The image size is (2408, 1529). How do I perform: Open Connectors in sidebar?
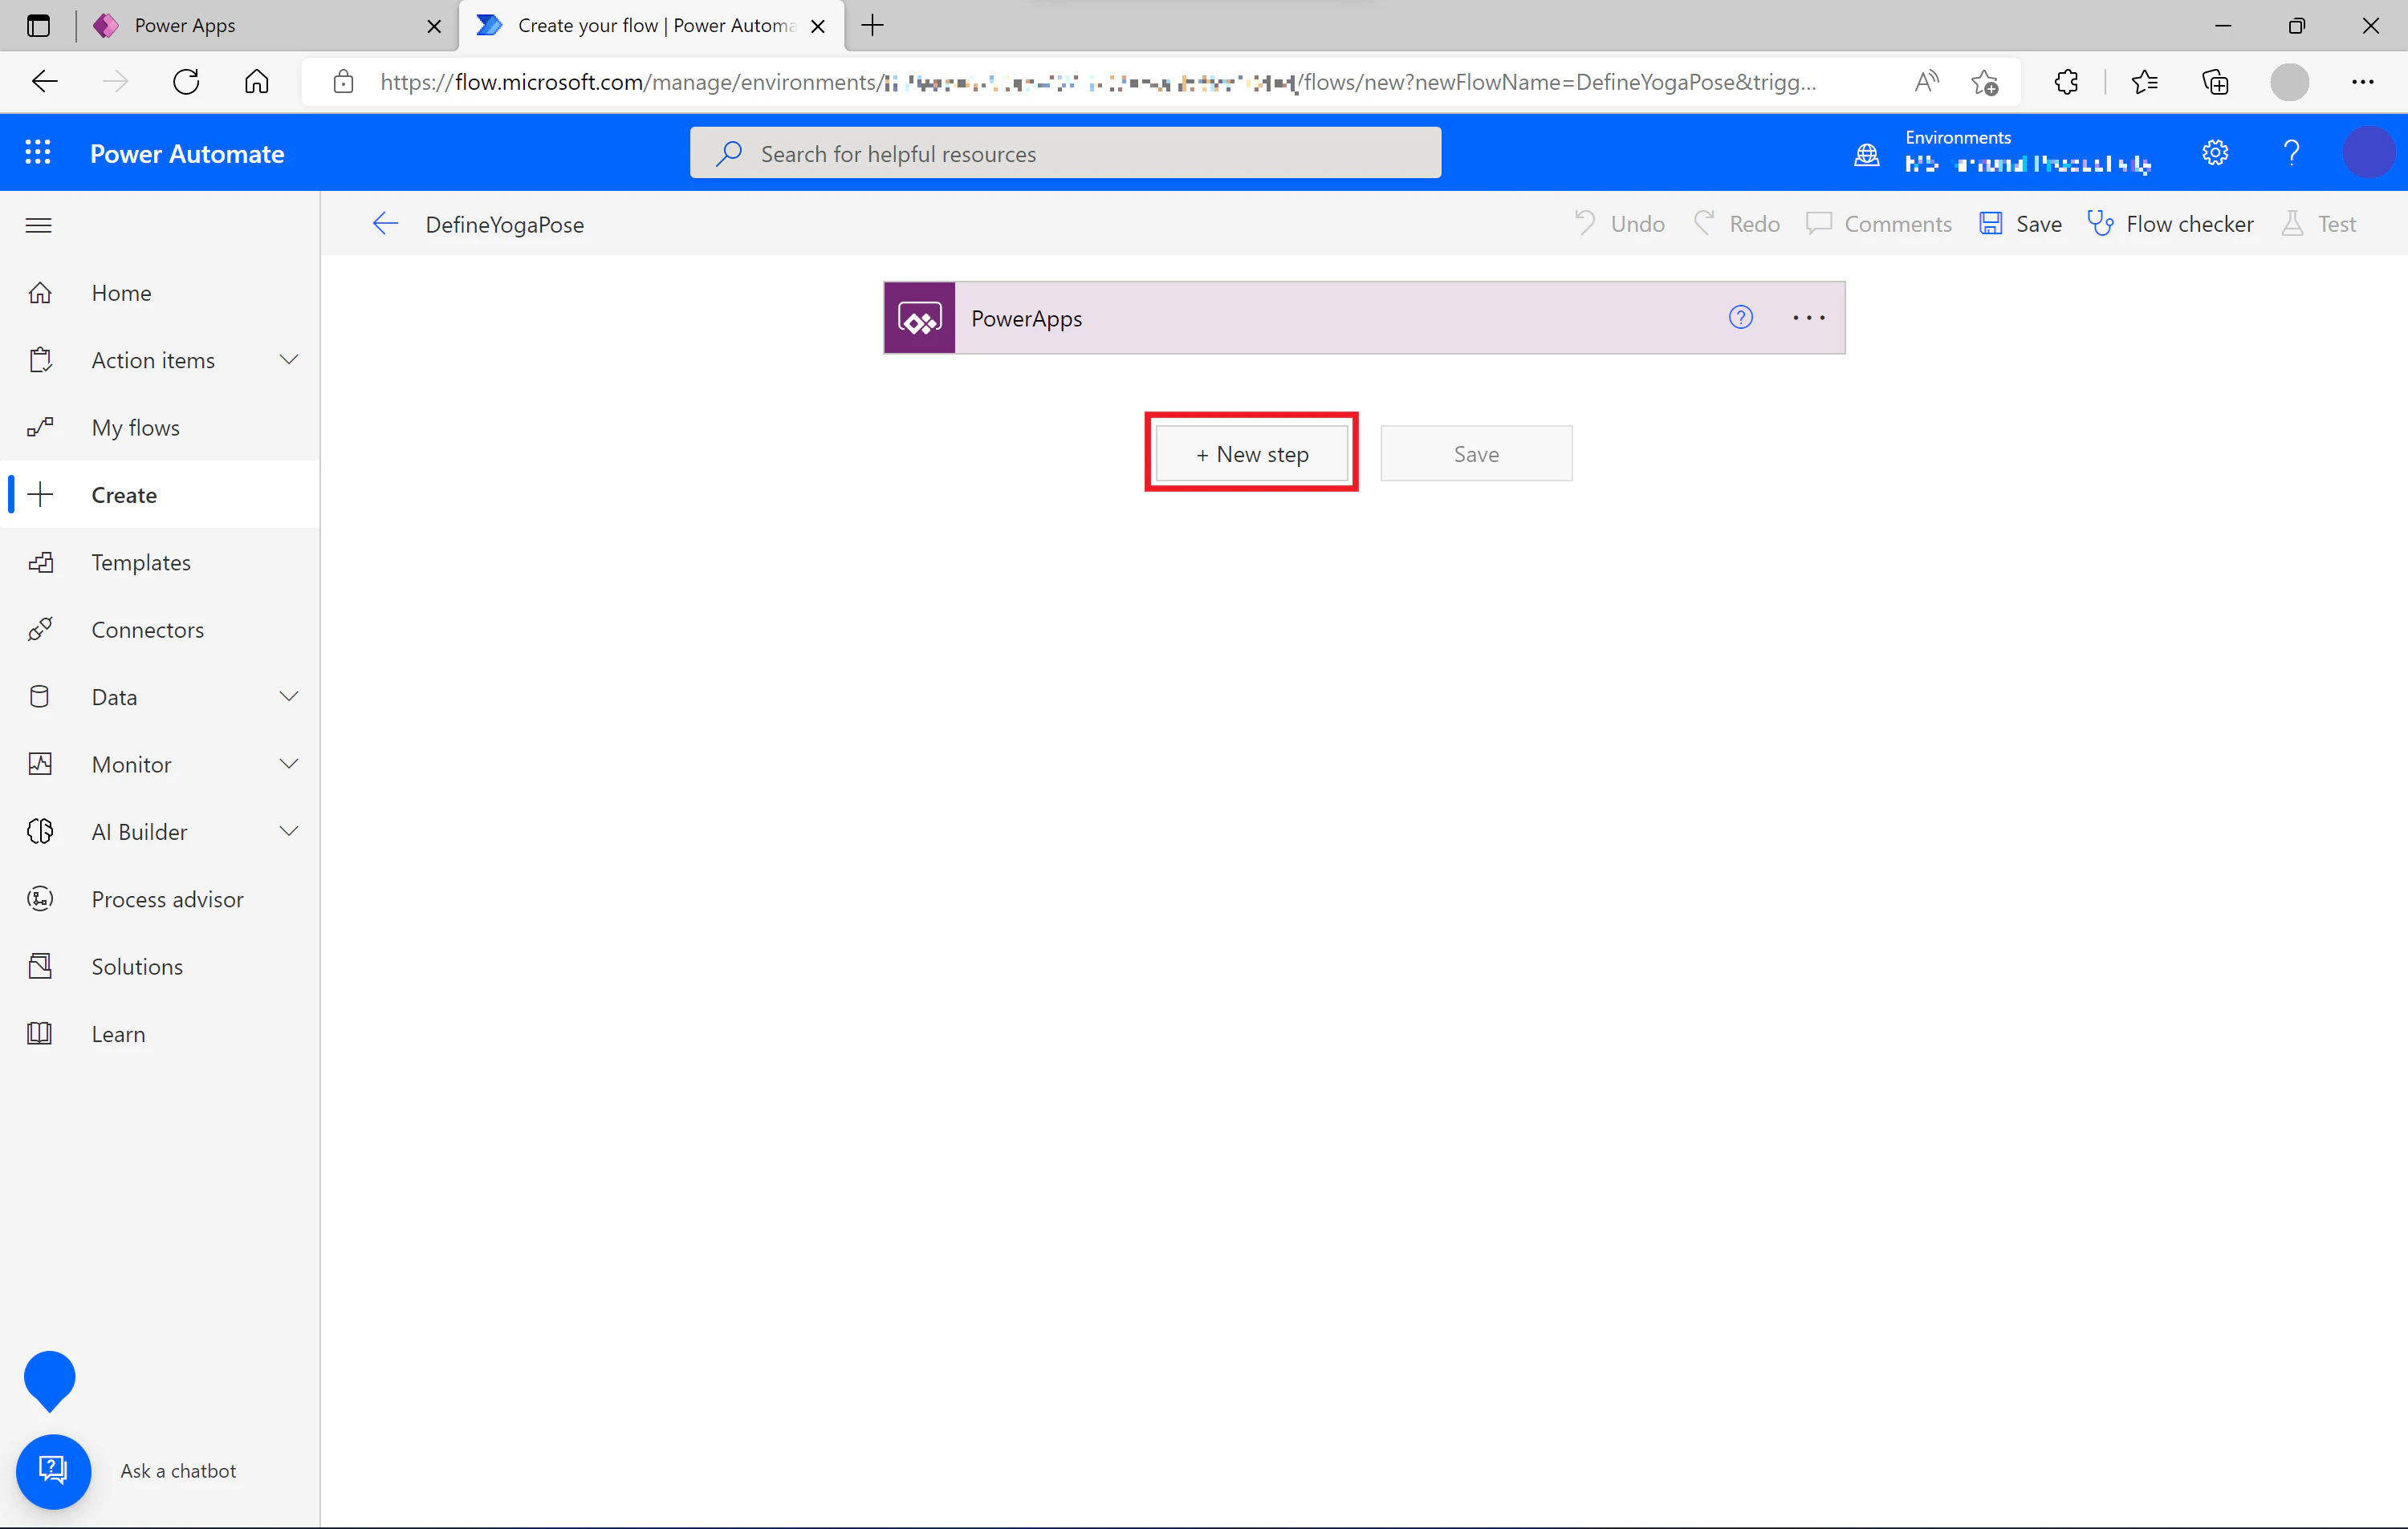(x=160, y=630)
